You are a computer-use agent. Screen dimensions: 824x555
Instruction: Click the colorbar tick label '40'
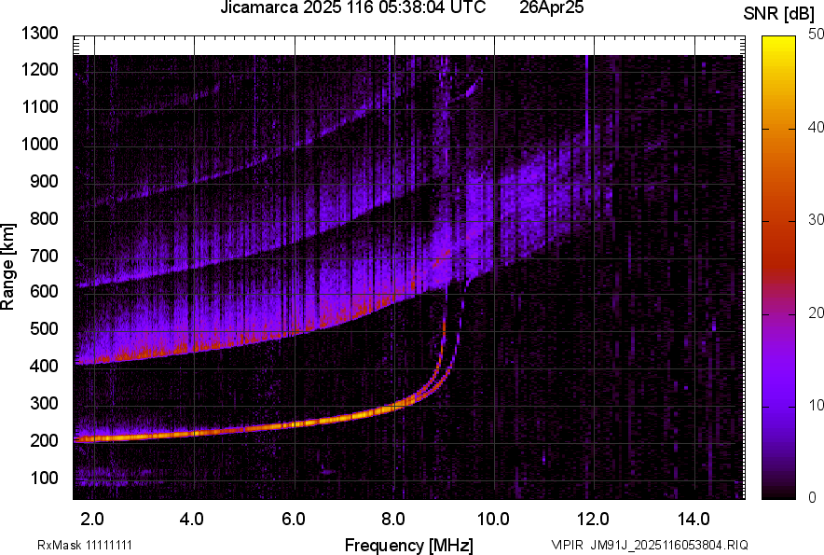tap(816, 128)
